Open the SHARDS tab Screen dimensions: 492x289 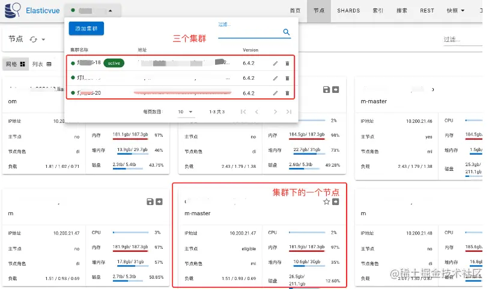348,11
